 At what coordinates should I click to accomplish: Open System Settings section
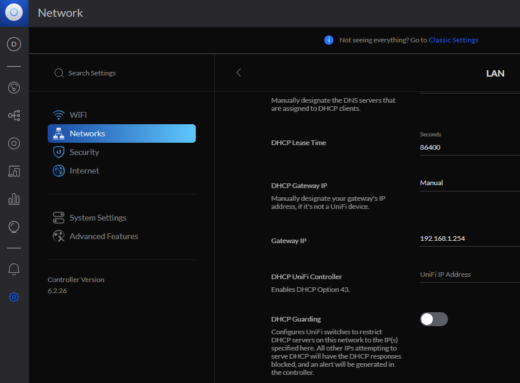[x=98, y=218]
